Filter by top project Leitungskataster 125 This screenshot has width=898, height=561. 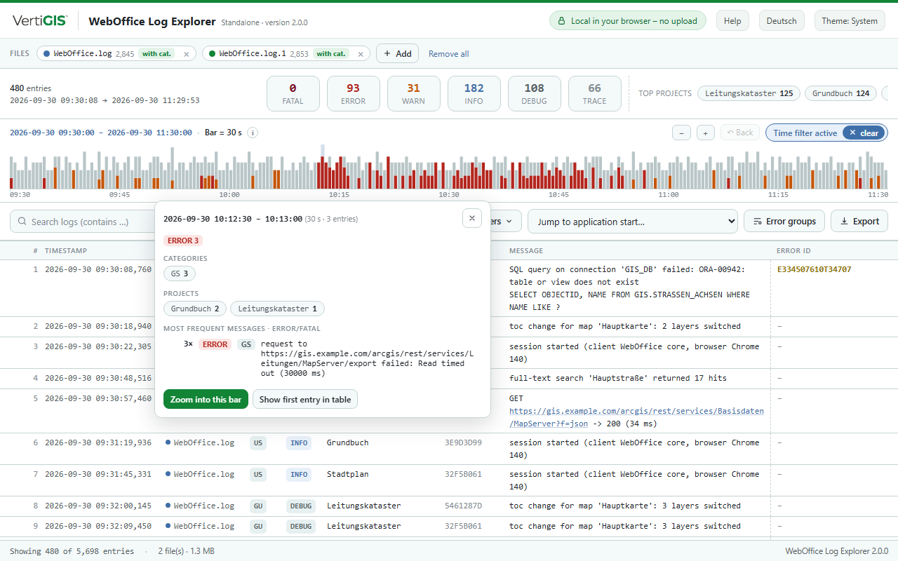coord(749,93)
